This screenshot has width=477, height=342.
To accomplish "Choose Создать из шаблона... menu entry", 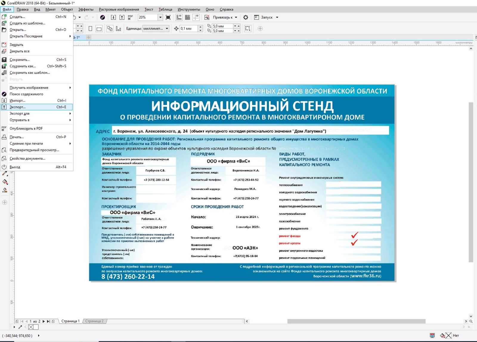I will click(x=37, y=23).
